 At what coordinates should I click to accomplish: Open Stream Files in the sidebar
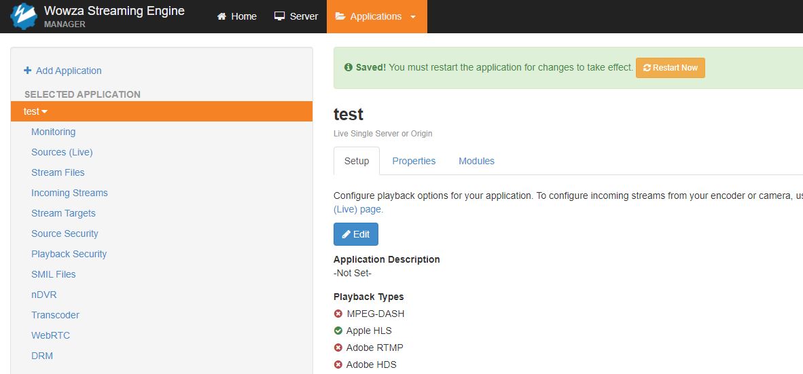[58, 173]
